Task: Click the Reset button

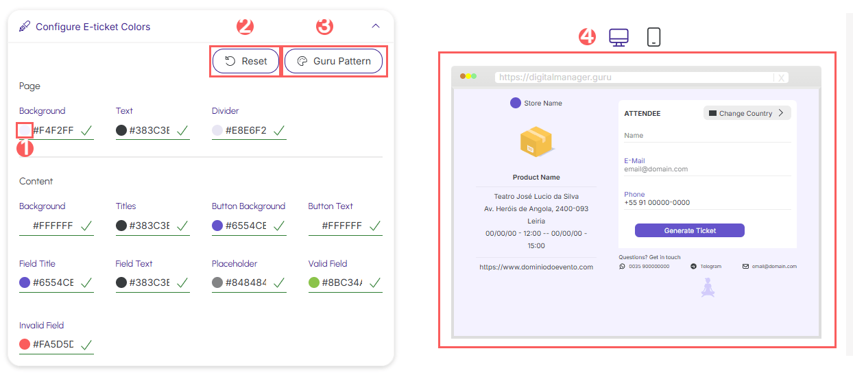Action: coord(246,61)
